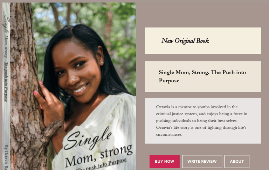The height and width of the screenshot is (170, 269).
Task: Click the underlined "The push into Purpose" cover subtitle
Action: (x=102, y=165)
